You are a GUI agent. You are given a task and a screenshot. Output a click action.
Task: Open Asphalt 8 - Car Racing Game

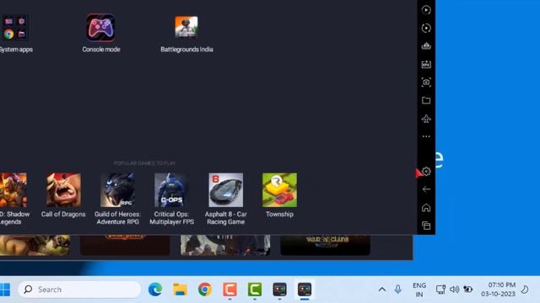point(225,190)
